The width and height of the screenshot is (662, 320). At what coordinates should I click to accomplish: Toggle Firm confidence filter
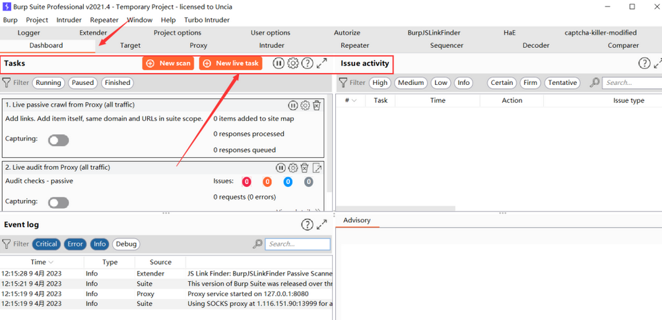[530, 82]
